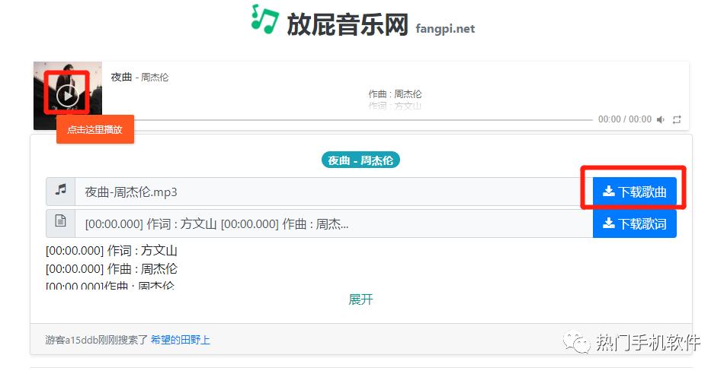
Task: Open the 放屁音乐网 site logo
Action: (x=348, y=24)
